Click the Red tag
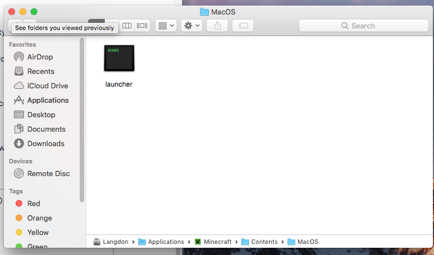This screenshot has width=434, height=255. point(28,203)
